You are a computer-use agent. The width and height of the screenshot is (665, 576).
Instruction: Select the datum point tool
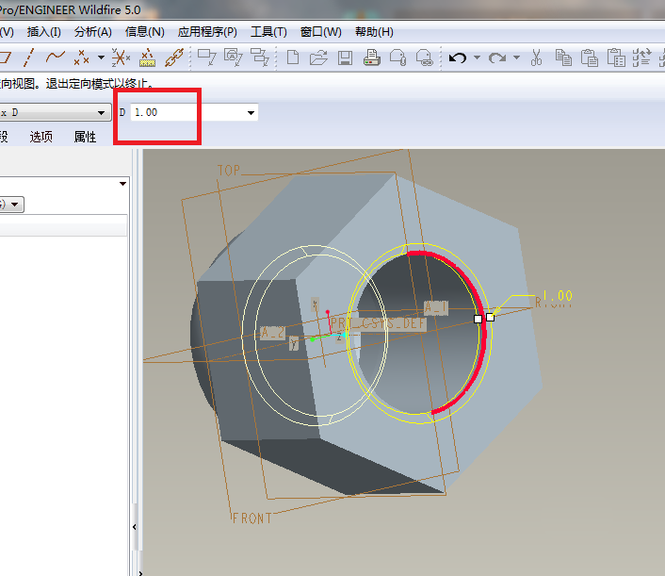[81, 58]
